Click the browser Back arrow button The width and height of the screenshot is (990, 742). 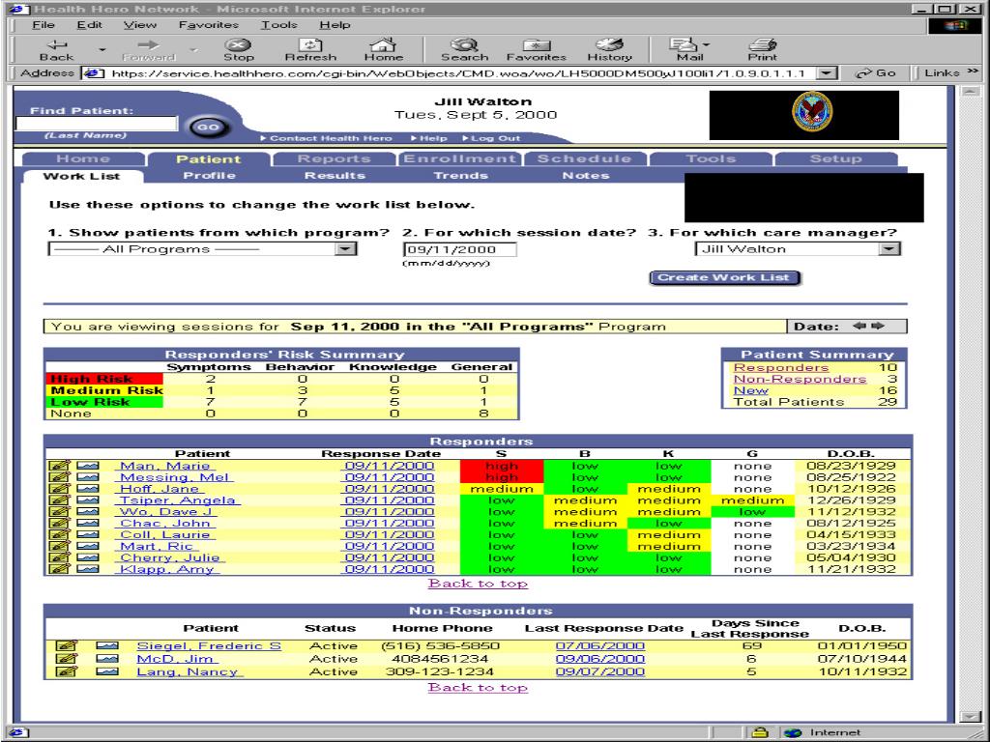(57, 49)
